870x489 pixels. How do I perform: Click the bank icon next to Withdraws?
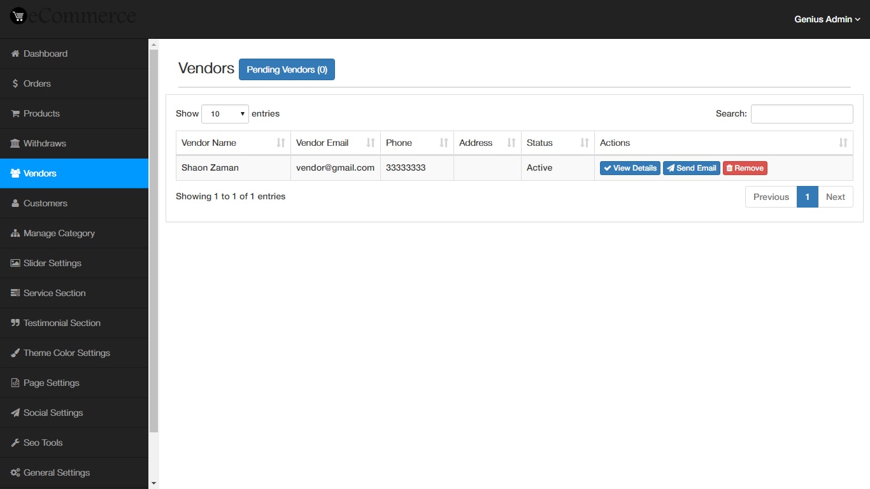pyautogui.click(x=15, y=143)
